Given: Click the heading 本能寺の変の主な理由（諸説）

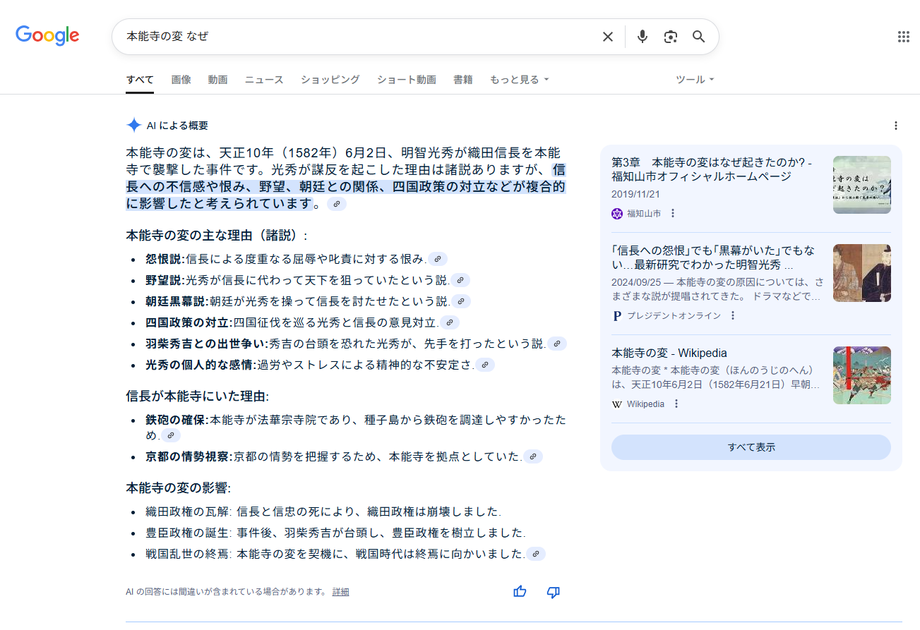Looking at the screenshot, I should 217,235.
